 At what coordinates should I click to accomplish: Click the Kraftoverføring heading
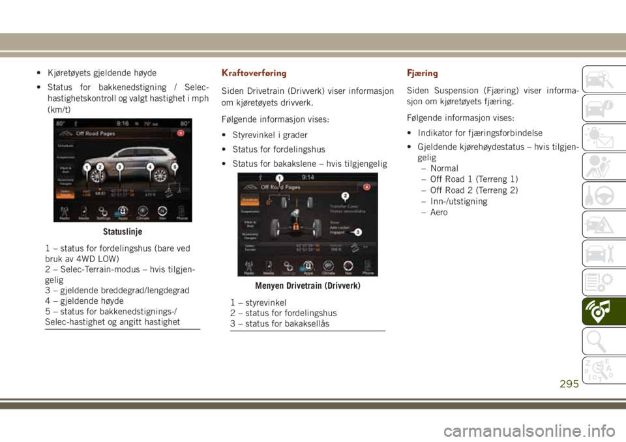pos(254,73)
